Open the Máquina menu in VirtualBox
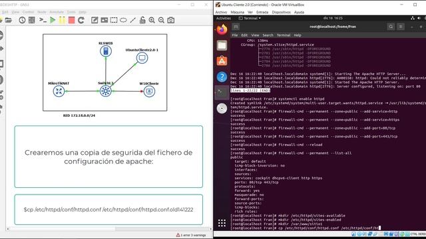Image resolution: width=426 pixels, height=239 pixels. coord(238,12)
